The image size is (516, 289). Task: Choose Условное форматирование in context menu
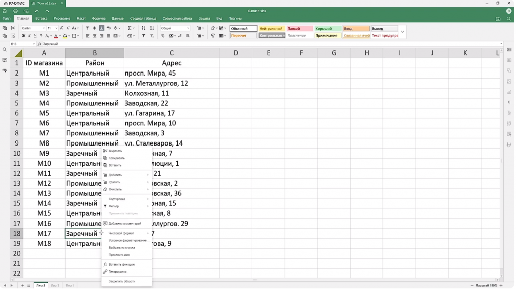tap(126, 241)
